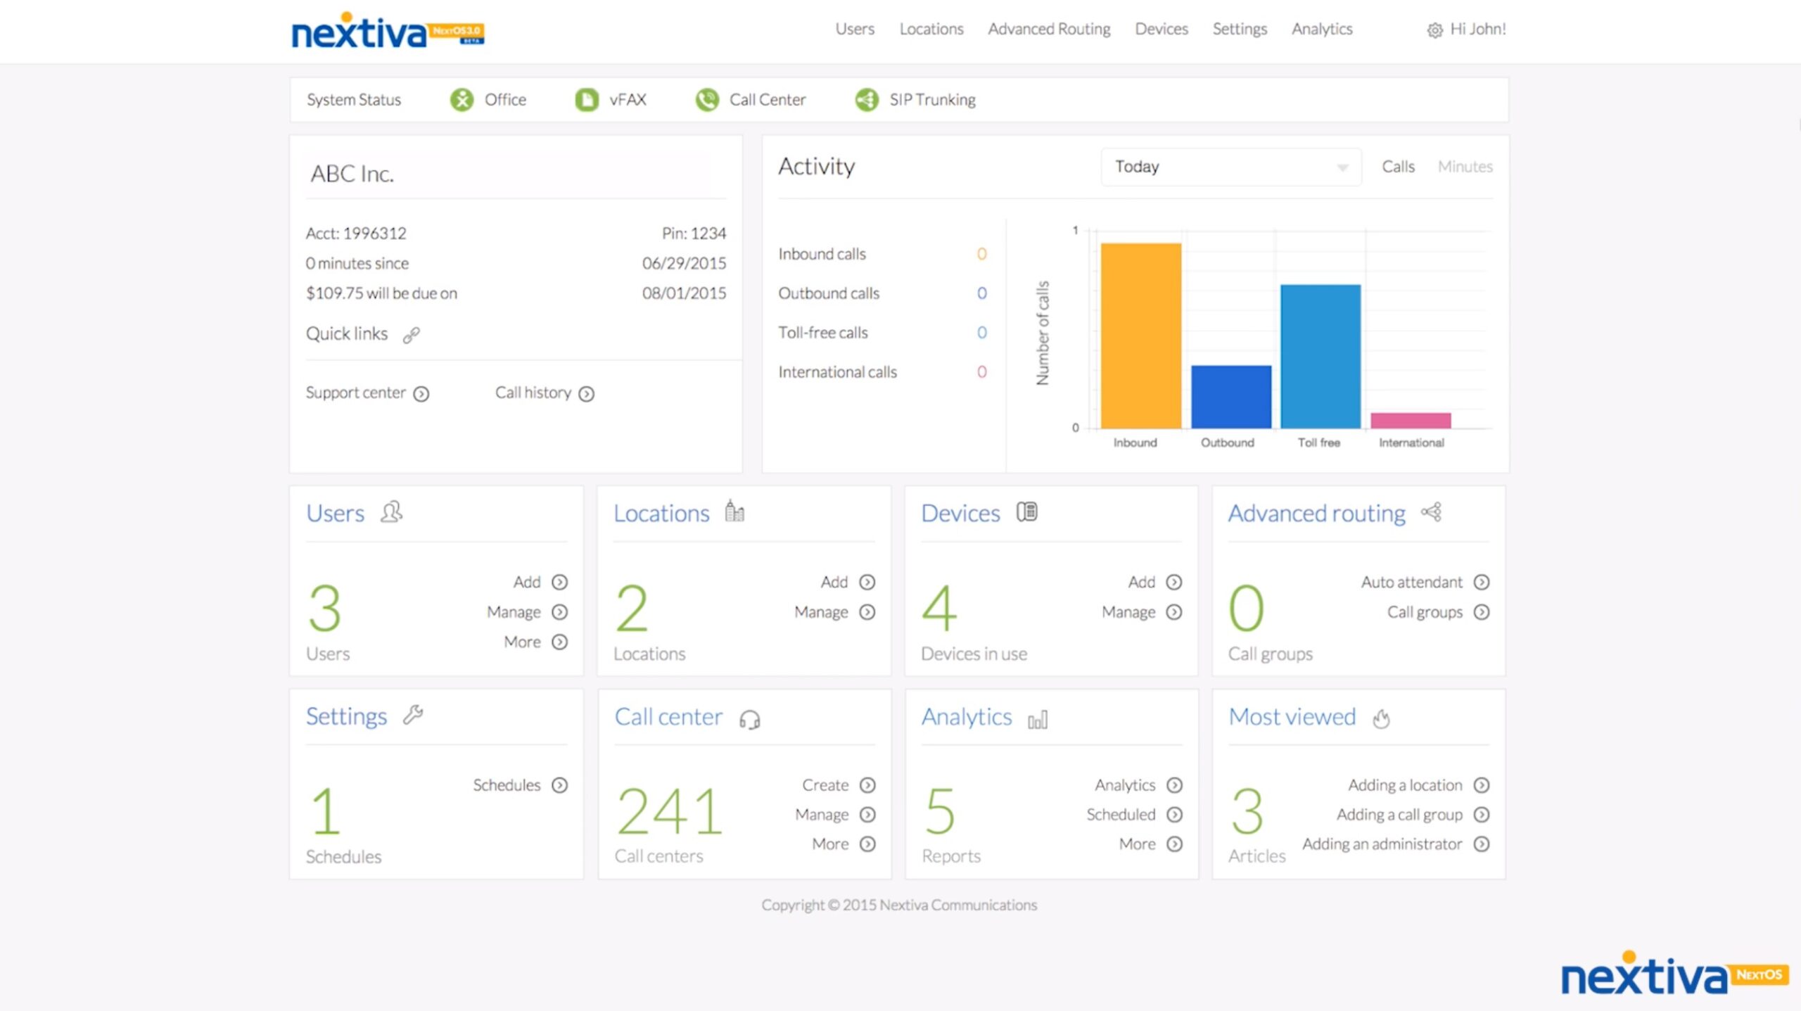Open the Call Center status icon

click(707, 99)
